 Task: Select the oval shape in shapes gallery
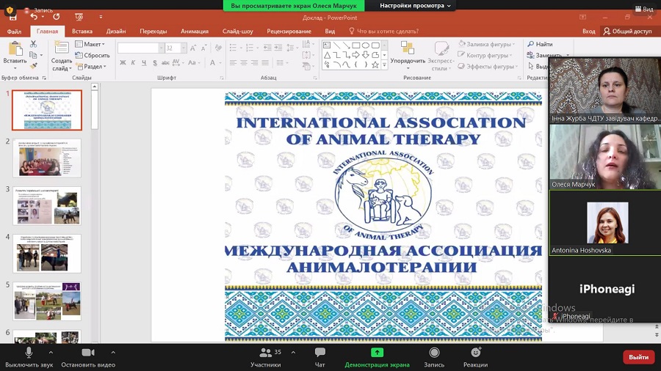click(366, 45)
